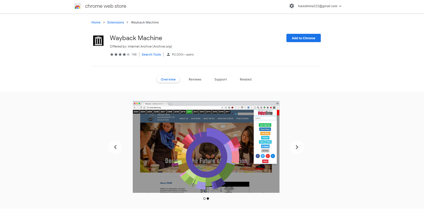
Task: Click the "chrome web store" header title
Action: tap(105, 6)
